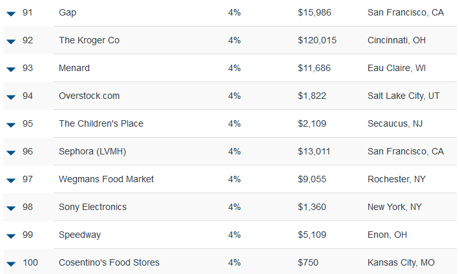Click the arrow icon beside rank 98
The image size is (460, 274).
point(11,208)
